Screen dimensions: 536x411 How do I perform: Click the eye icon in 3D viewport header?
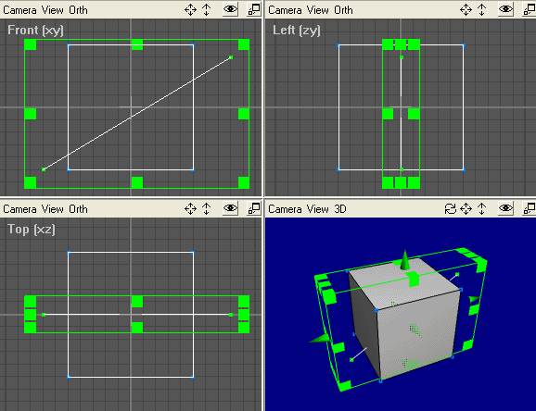506,208
